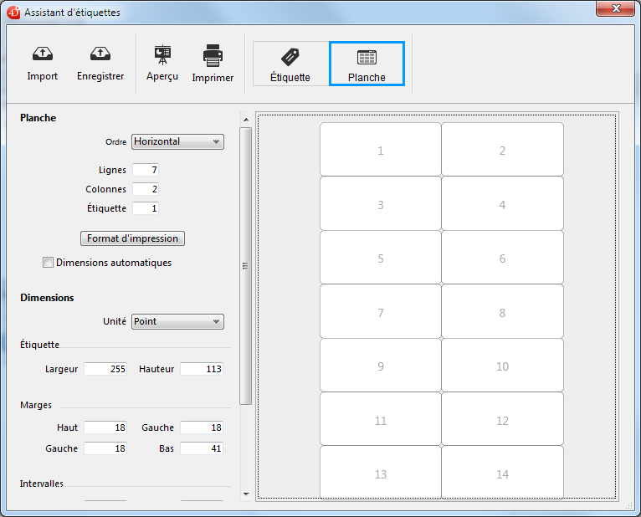The width and height of the screenshot is (641, 517).
Task: Click the Imprimer printer icon
Action: click(213, 56)
